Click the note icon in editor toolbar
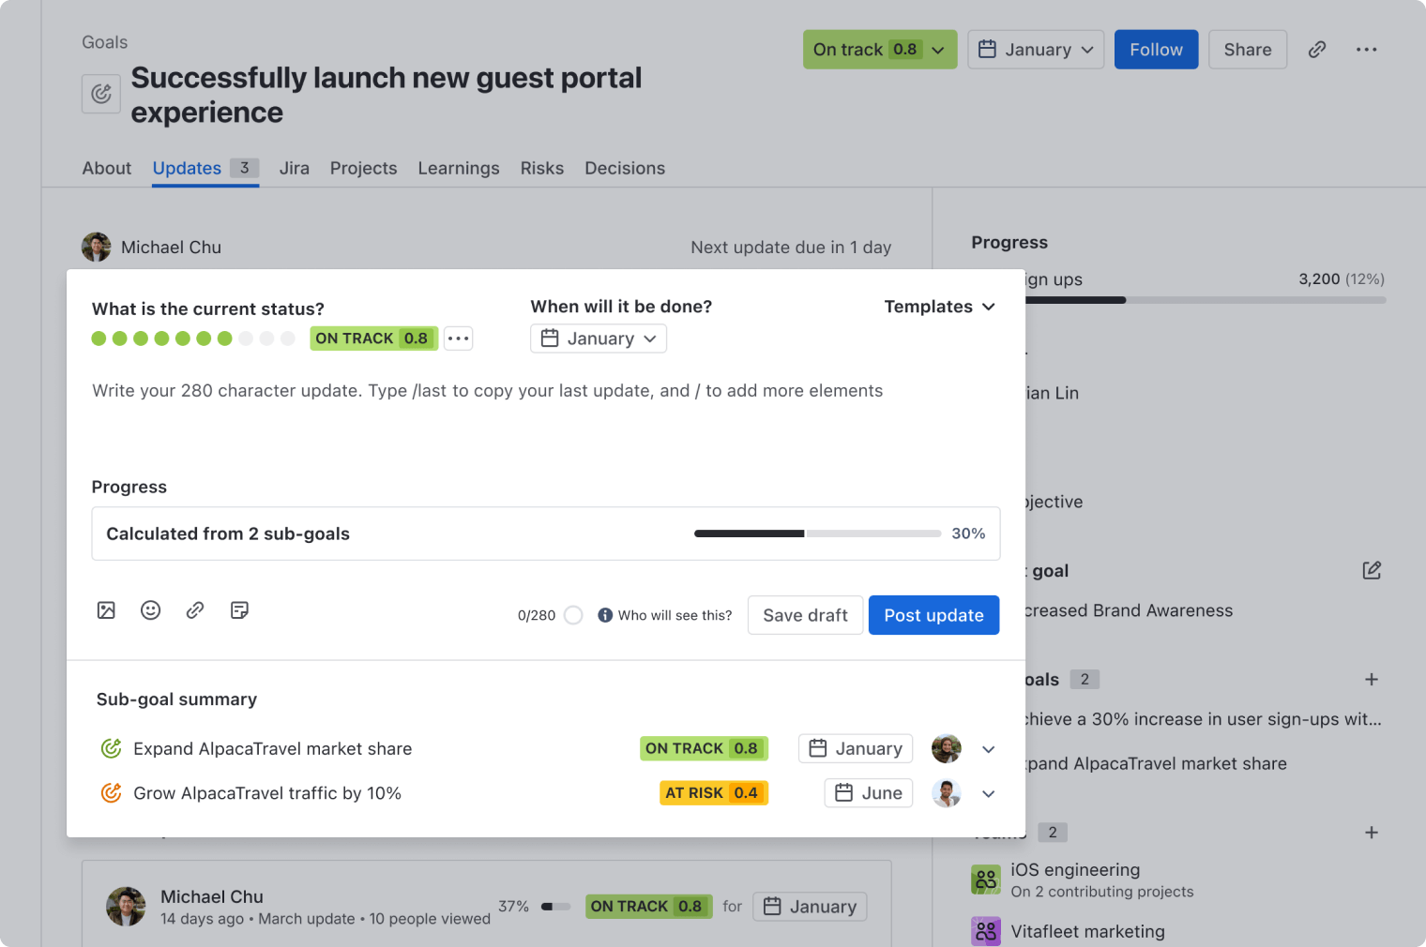 239,610
